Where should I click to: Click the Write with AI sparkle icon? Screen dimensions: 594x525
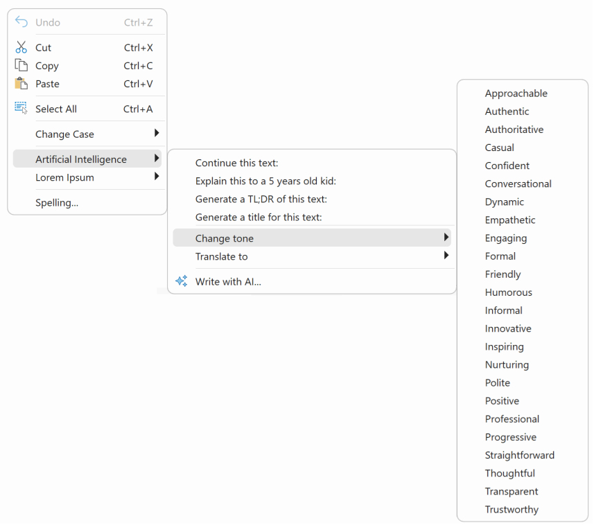tap(182, 281)
